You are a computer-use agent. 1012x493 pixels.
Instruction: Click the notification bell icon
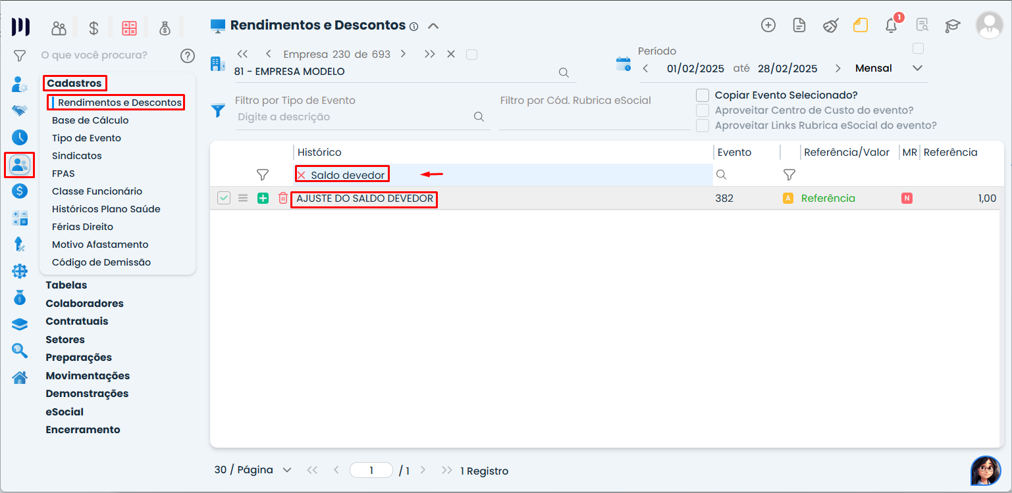[891, 26]
